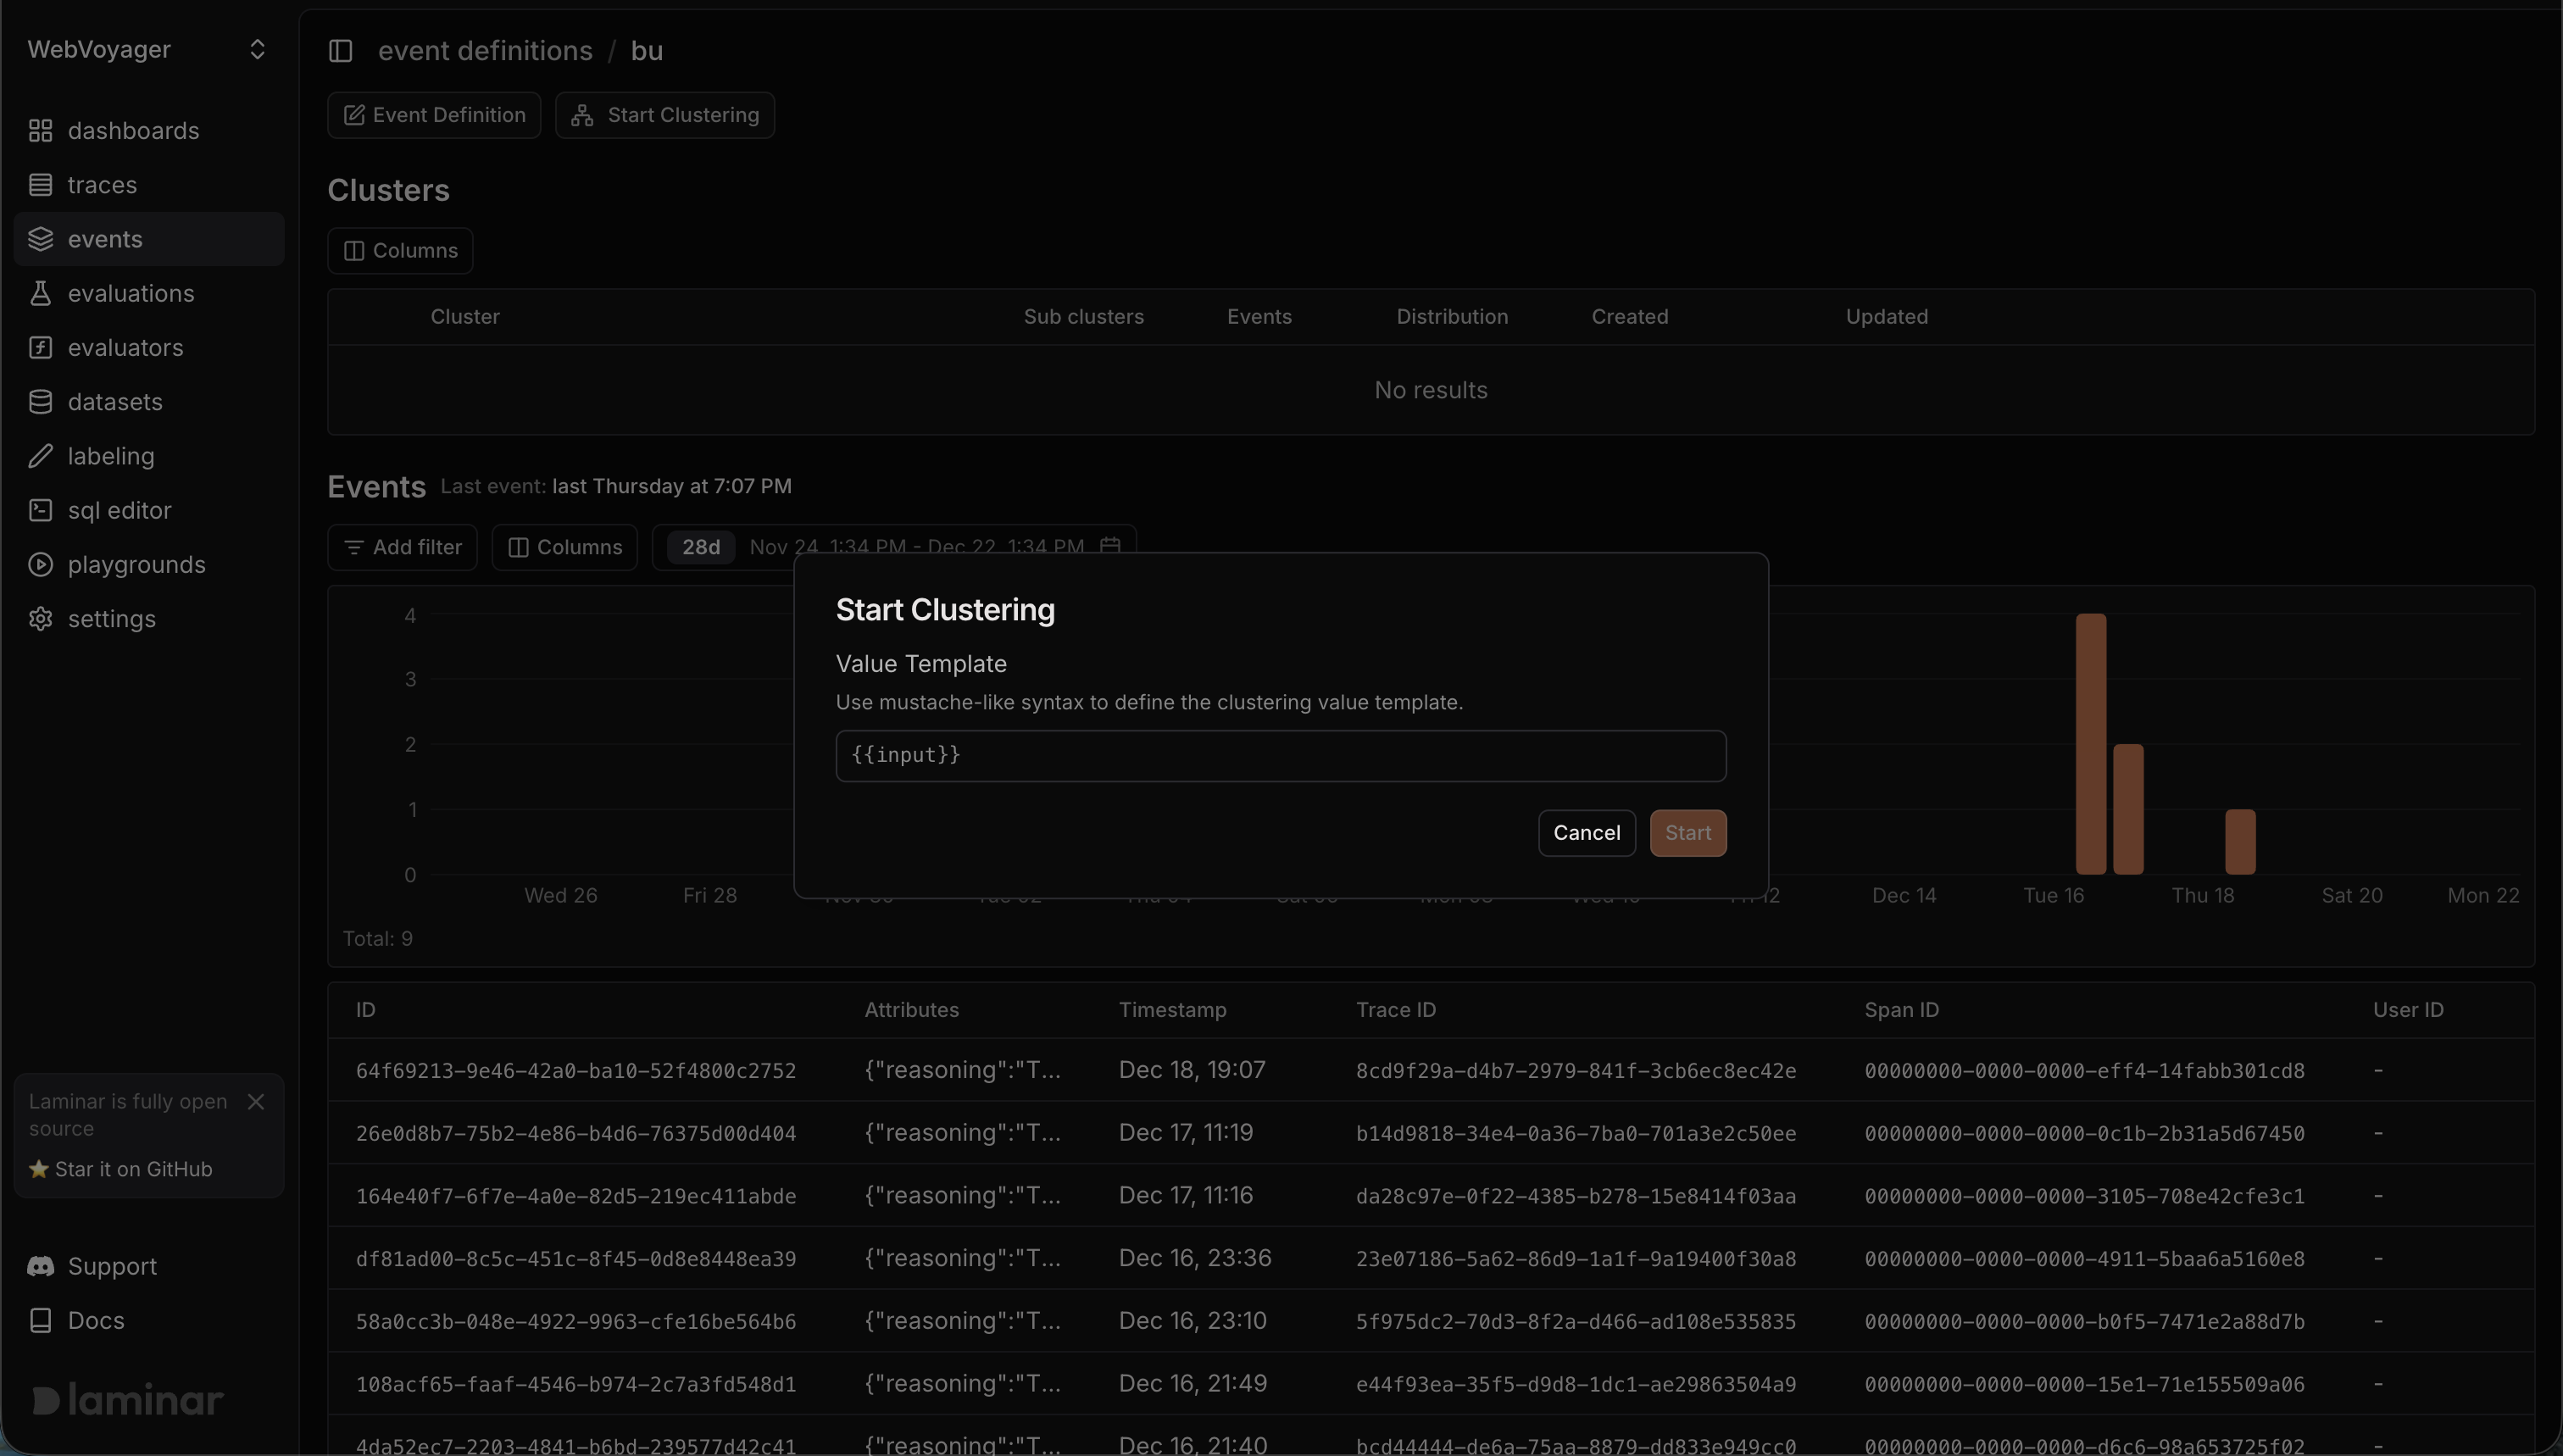Click the Discord Support icon
Viewport: 2563px width, 1456px height.
(40, 1266)
